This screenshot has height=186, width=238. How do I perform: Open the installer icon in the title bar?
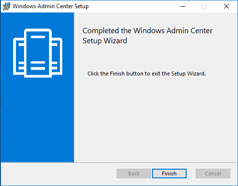pyautogui.click(x=6, y=6)
